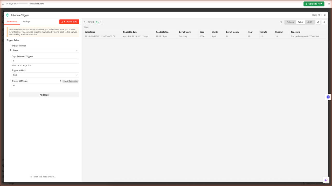Switch output view to JSON
The height and width of the screenshot is (186, 332).
click(x=310, y=22)
